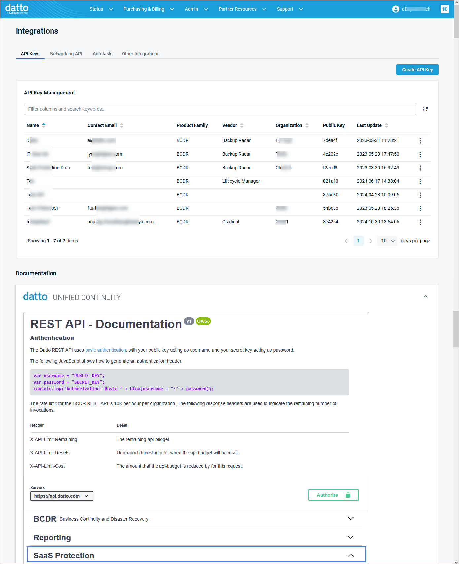Sort by Organization column arrows
The height and width of the screenshot is (564, 459).
click(x=307, y=125)
